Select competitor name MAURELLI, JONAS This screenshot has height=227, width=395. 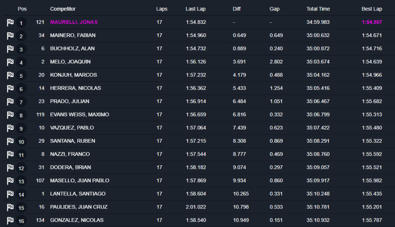point(74,22)
